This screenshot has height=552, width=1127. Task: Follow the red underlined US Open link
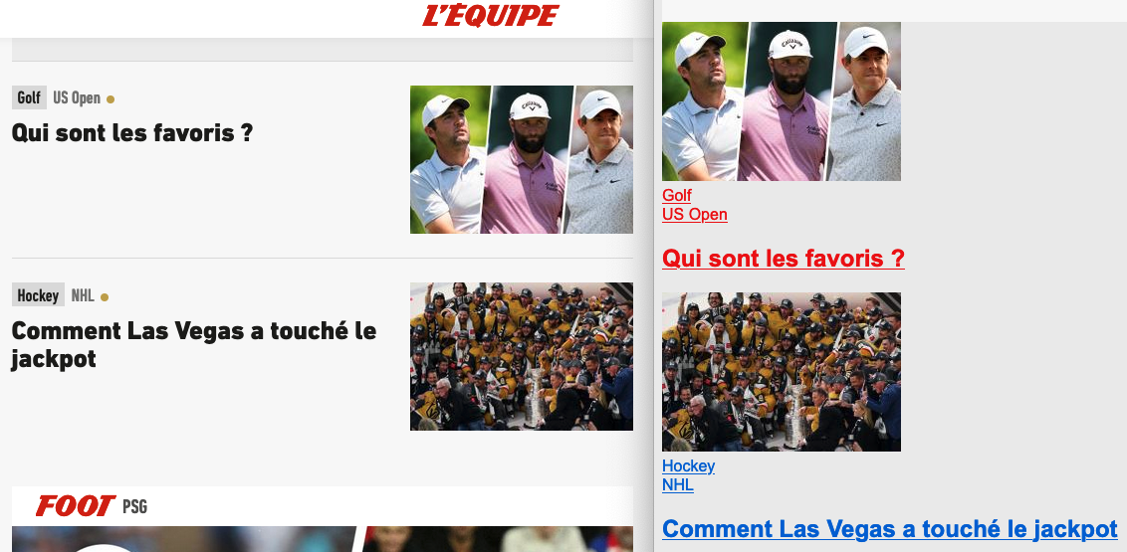point(694,214)
